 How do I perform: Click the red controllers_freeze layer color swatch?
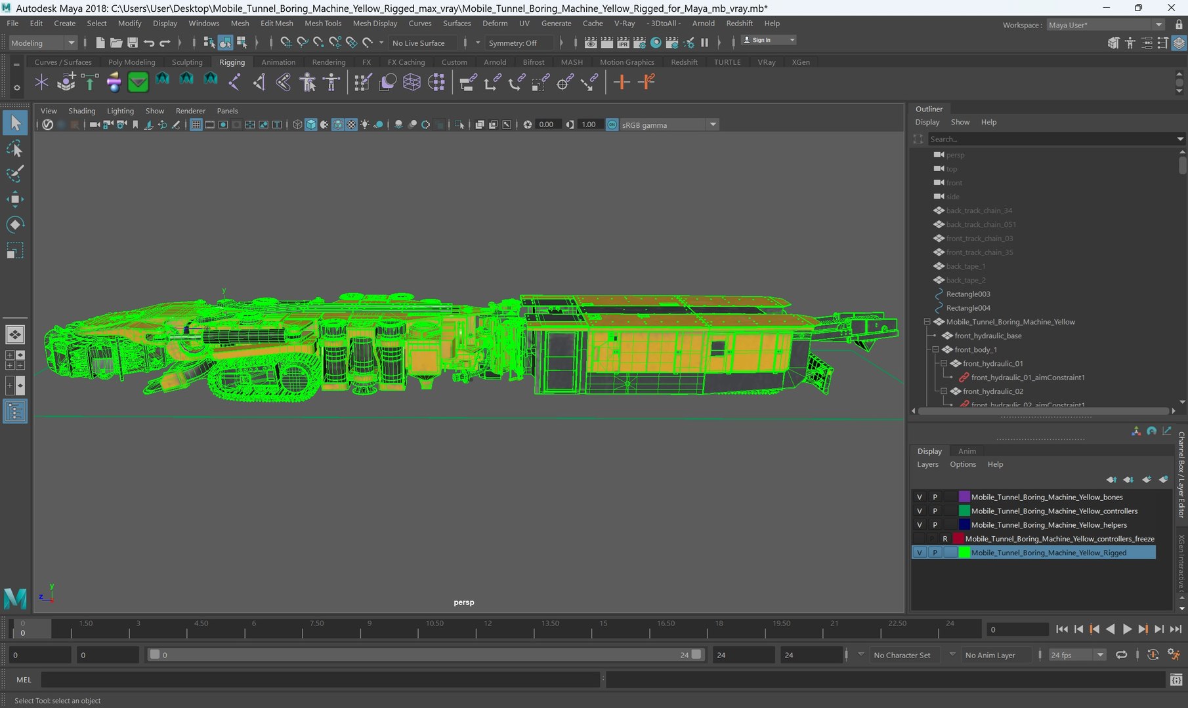coord(958,539)
